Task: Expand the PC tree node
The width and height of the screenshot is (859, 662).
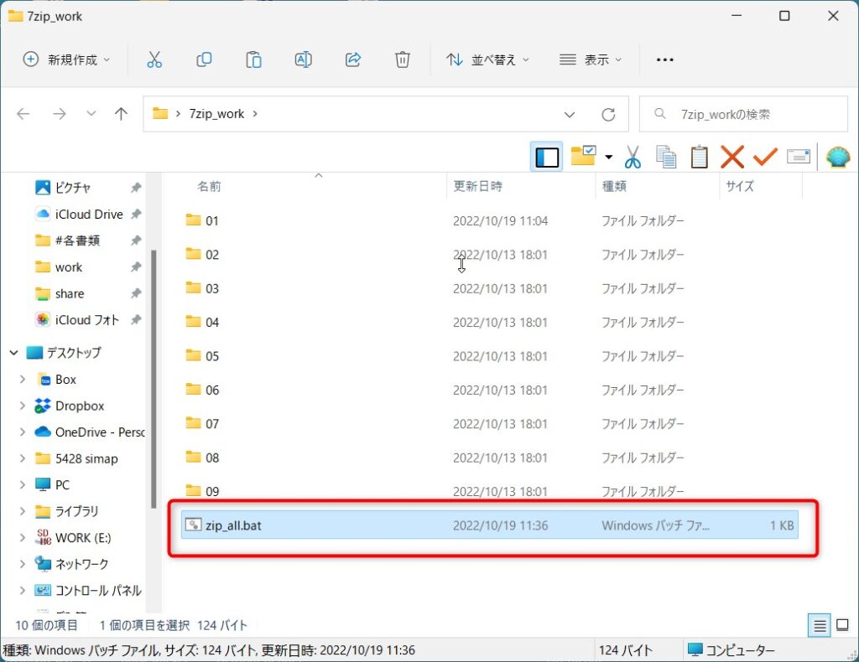Action: pos(22,484)
